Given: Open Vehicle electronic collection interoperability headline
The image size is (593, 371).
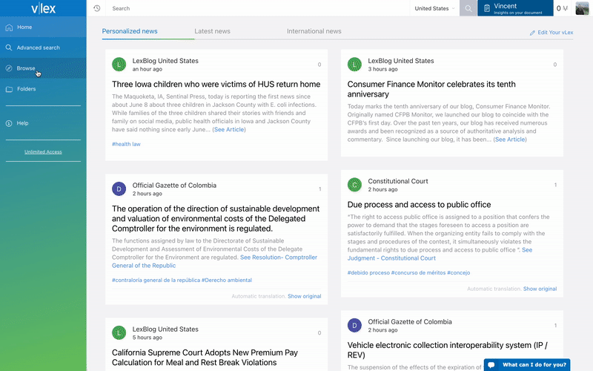Looking at the screenshot, I should click(x=448, y=349).
